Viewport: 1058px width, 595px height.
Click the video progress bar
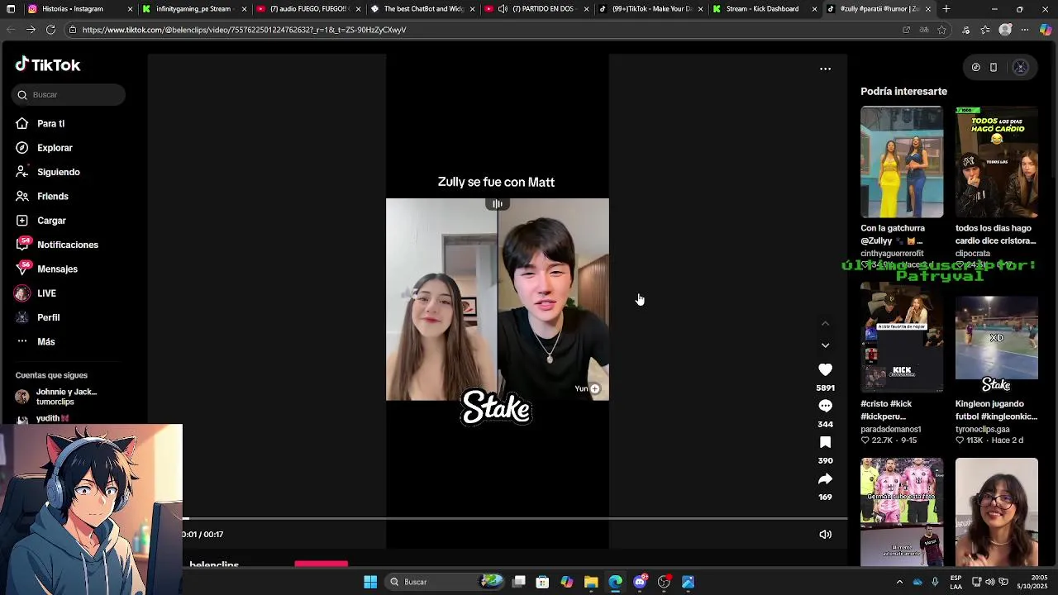click(x=514, y=519)
